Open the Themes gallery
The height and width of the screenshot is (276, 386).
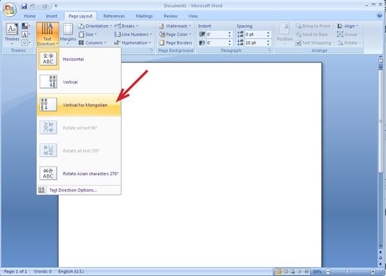pyautogui.click(x=12, y=34)
